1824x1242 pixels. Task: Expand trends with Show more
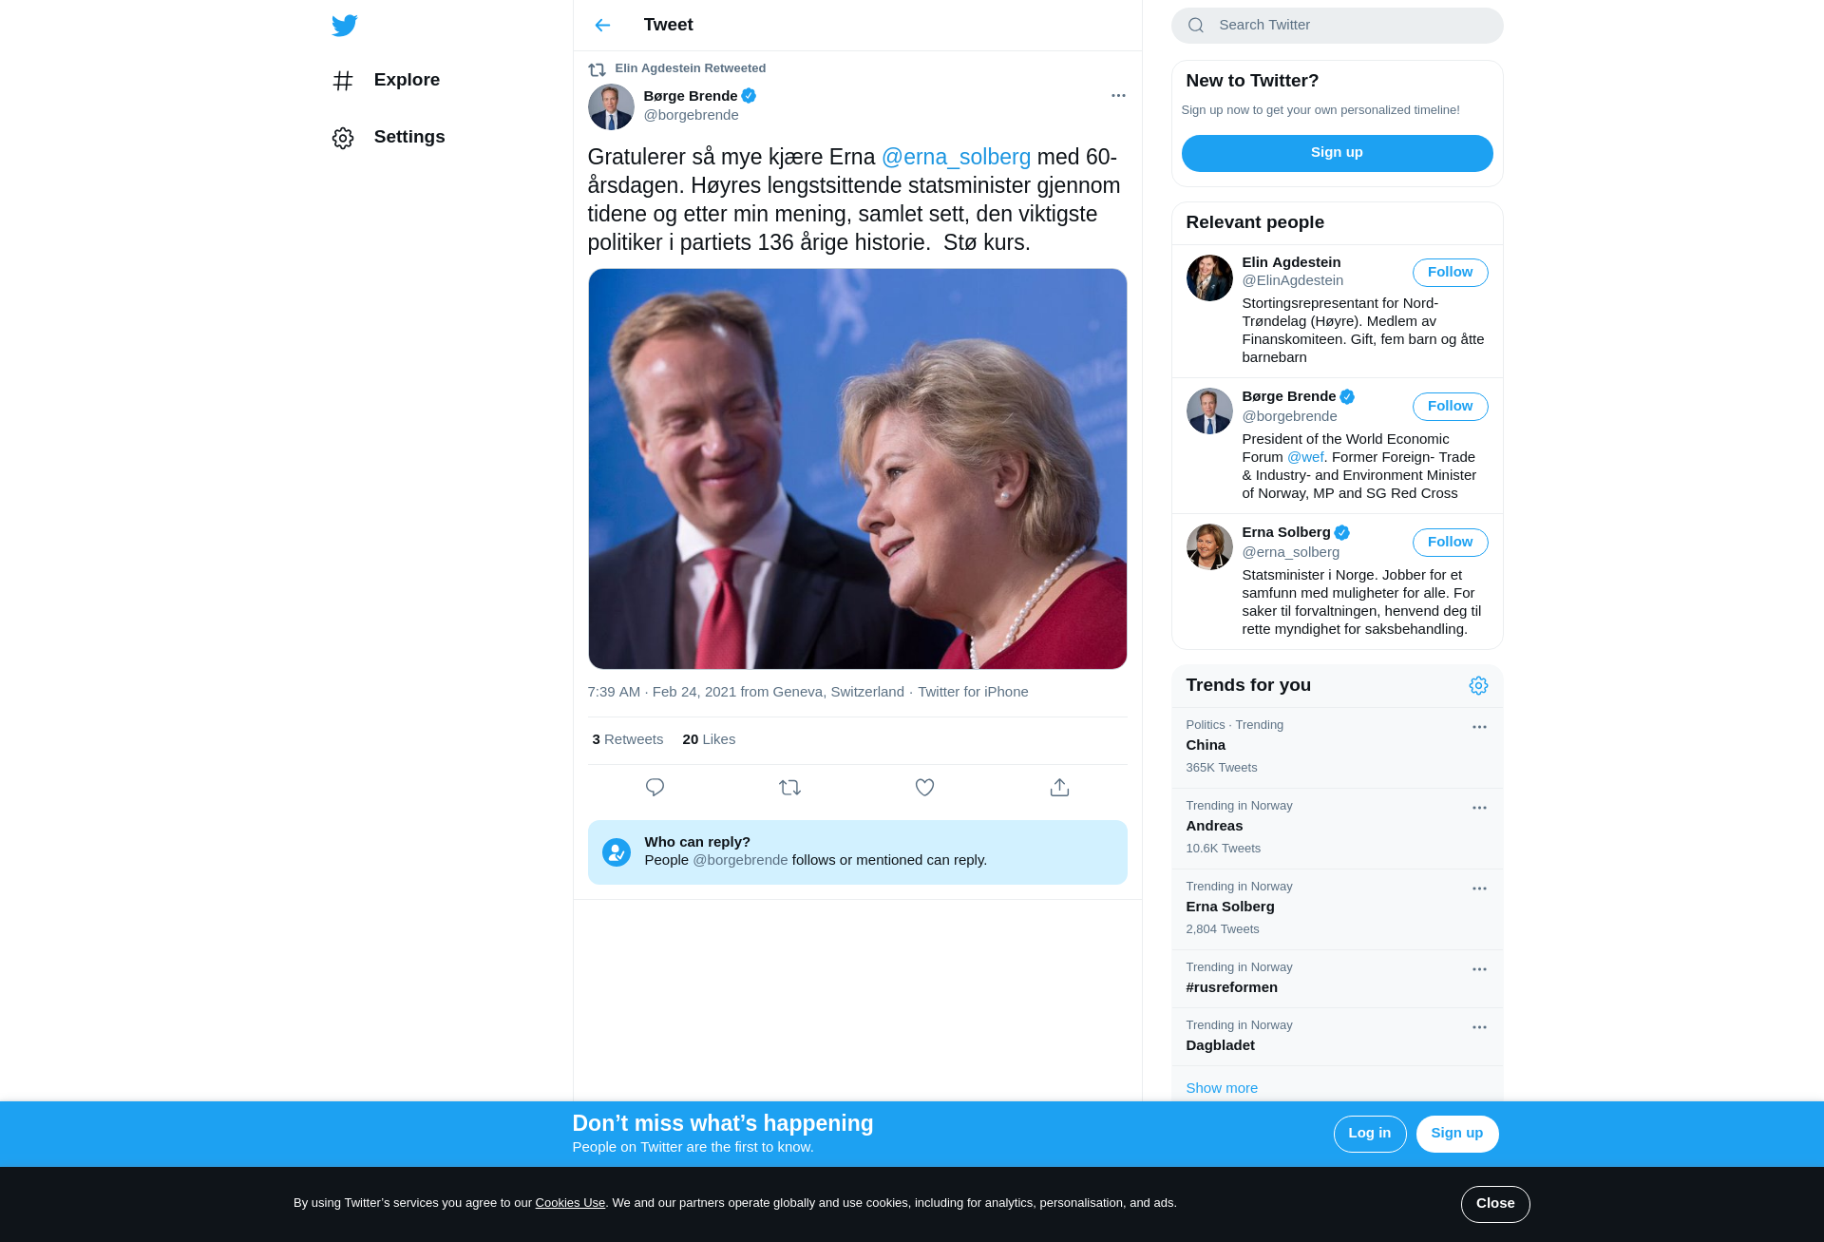1222,1088
